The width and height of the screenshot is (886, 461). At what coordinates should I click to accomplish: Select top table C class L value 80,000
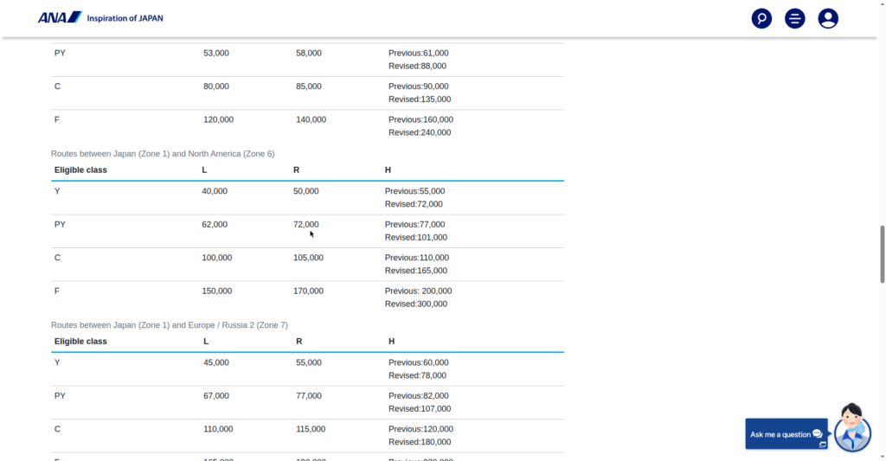coord(216,86)
